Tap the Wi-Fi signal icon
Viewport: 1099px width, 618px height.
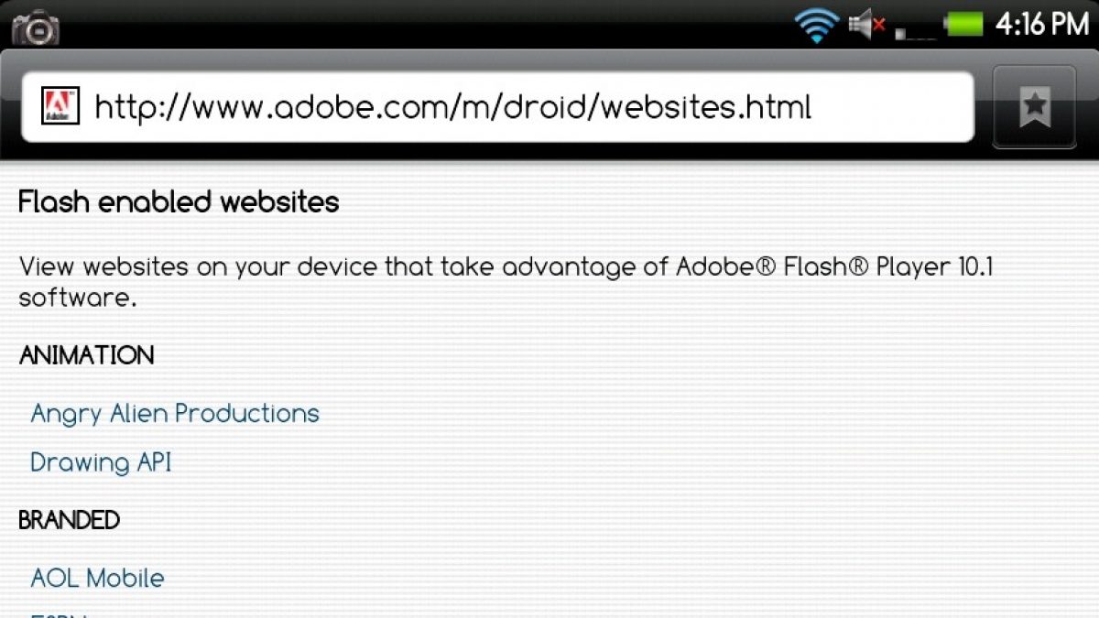tap(818, 25)
